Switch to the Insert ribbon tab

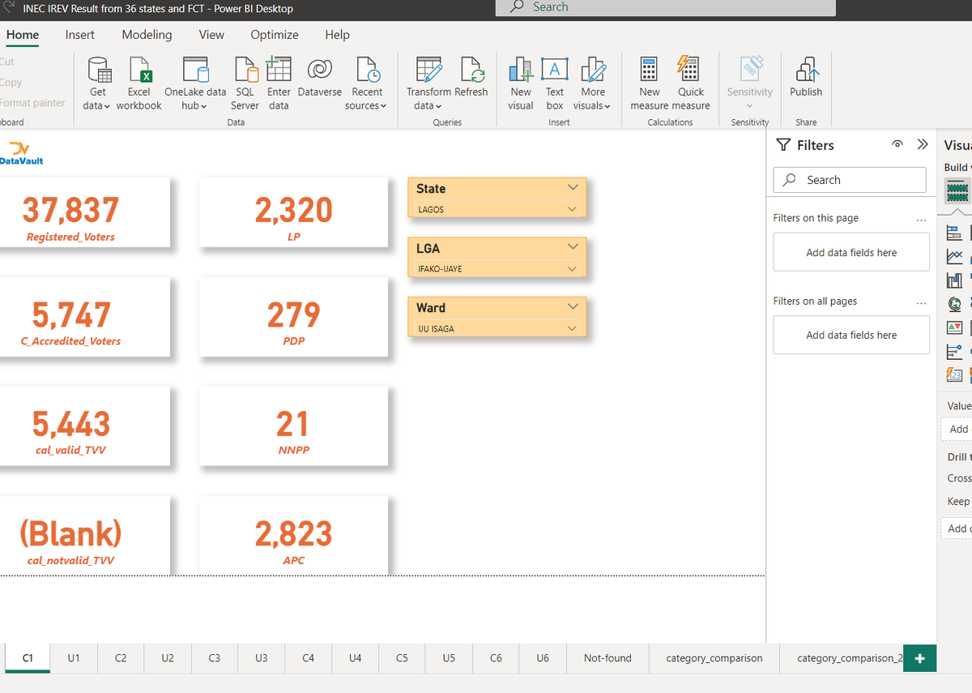point(80,35)
